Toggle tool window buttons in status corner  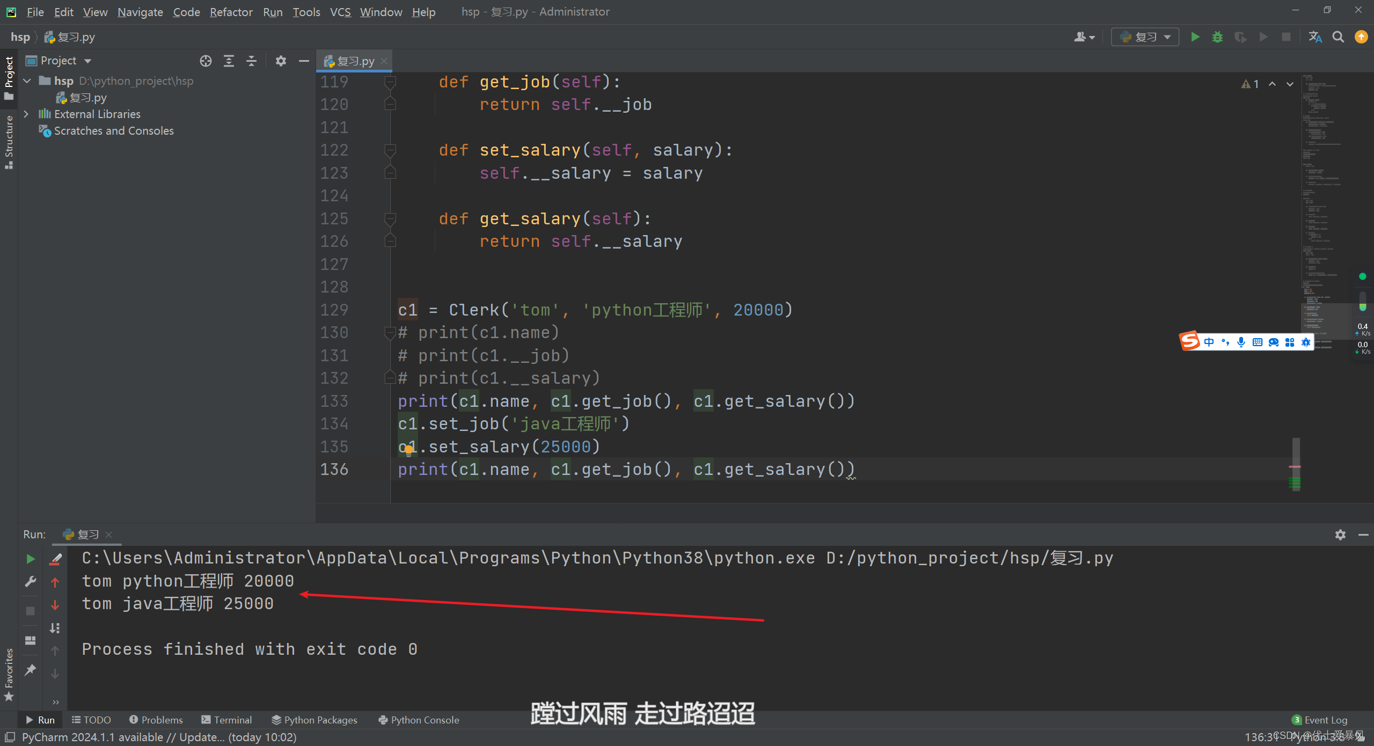(x=10, y=737)
